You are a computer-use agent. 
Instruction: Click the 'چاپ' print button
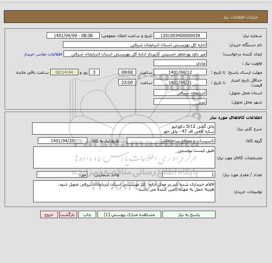(x=87, y=215)
